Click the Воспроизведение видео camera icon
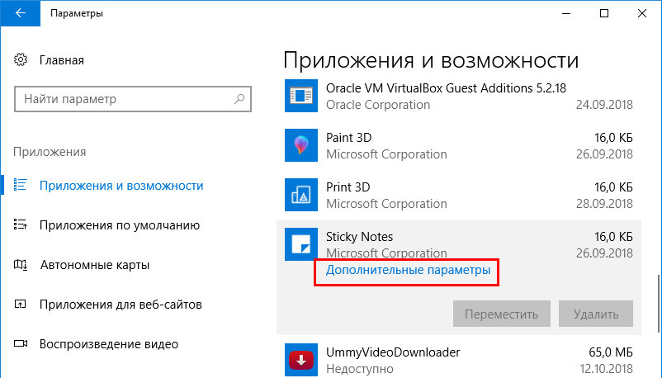This screenshot has height=378, width=662. point(21,343)
